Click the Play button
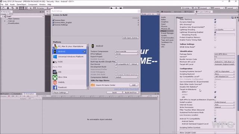The width and height of the screenshot is (239, 134). click(x=112, y=8)
